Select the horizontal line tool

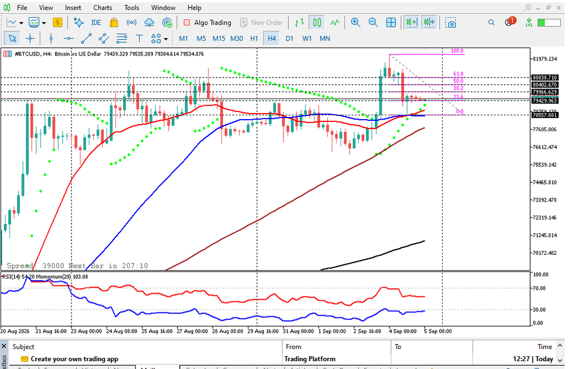tap(68, 38)
